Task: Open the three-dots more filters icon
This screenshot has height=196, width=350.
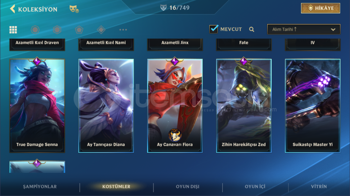Action: 123,30
